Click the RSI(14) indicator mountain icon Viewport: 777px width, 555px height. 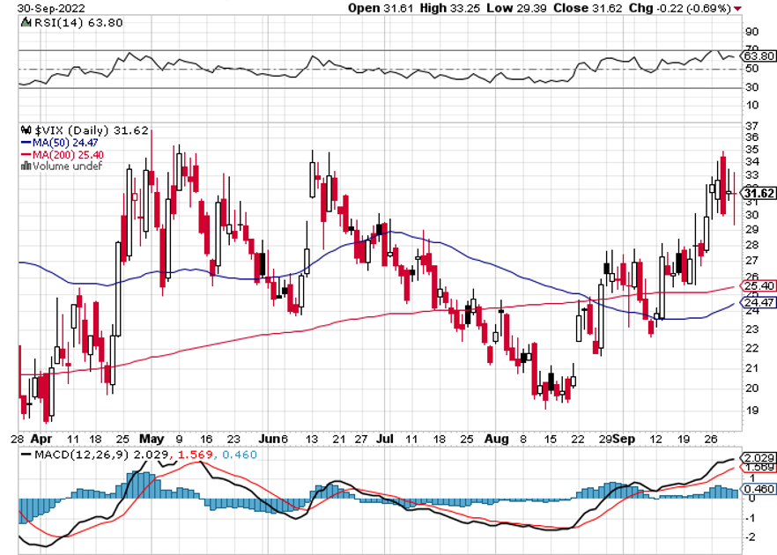coord(26,26)
